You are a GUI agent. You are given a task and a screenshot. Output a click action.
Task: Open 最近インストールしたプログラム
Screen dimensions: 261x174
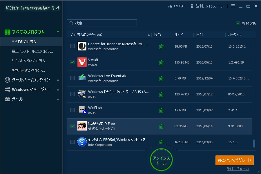pyautogui.click(x=32, y=51)
